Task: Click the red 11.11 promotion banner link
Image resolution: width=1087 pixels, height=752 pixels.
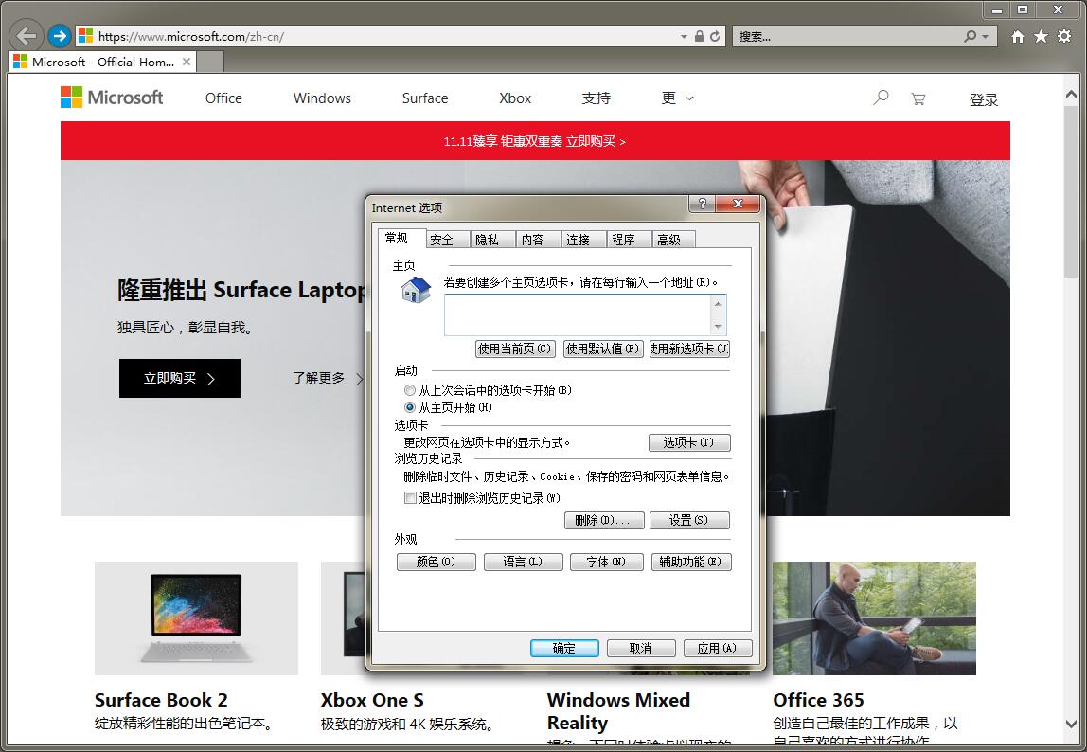Action: [x=534, y=141]
